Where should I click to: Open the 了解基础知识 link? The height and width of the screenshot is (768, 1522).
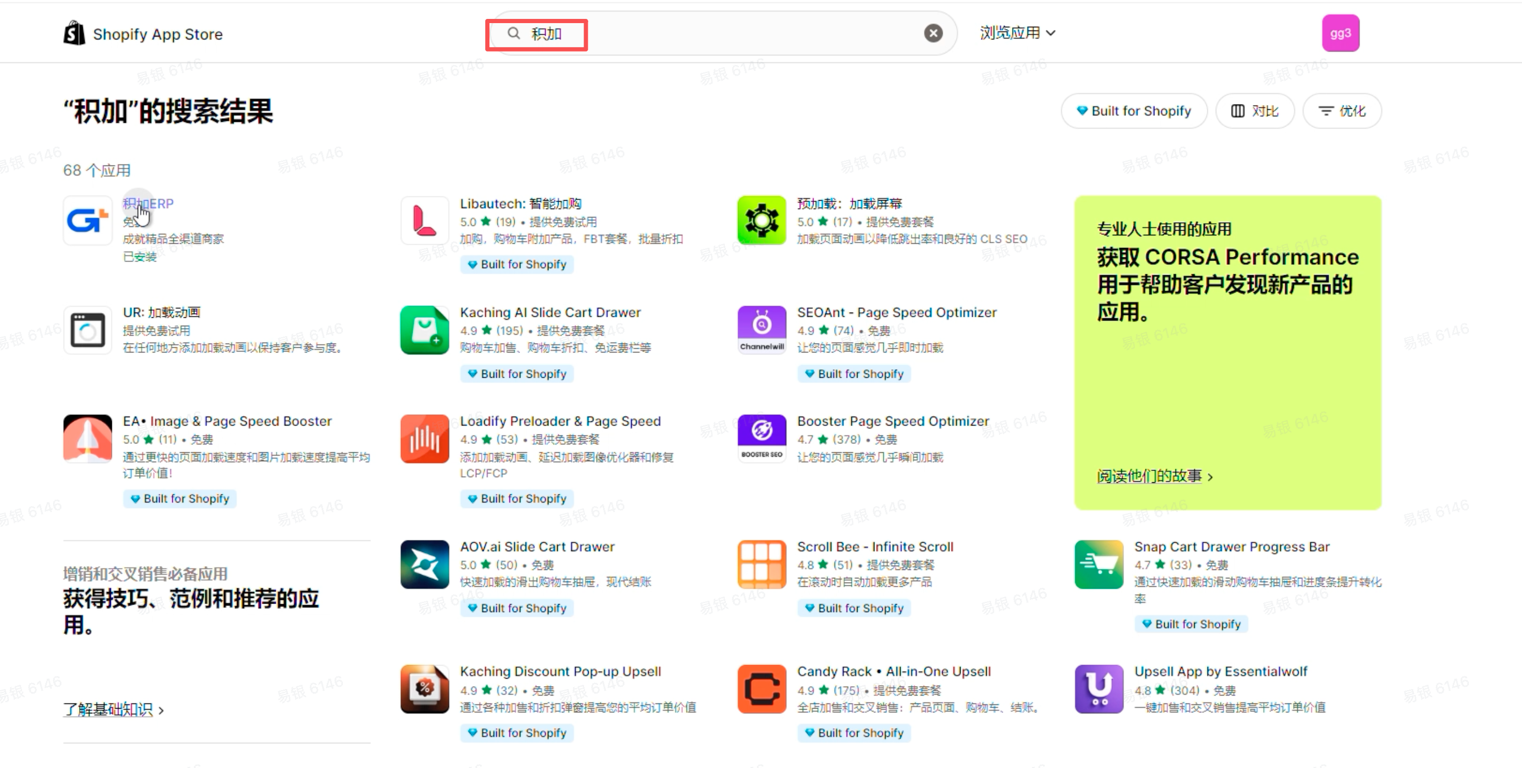click(108, 709)
